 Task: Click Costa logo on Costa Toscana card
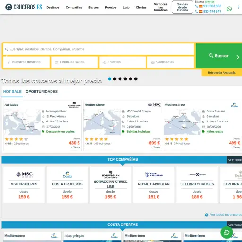pos(234,105)
